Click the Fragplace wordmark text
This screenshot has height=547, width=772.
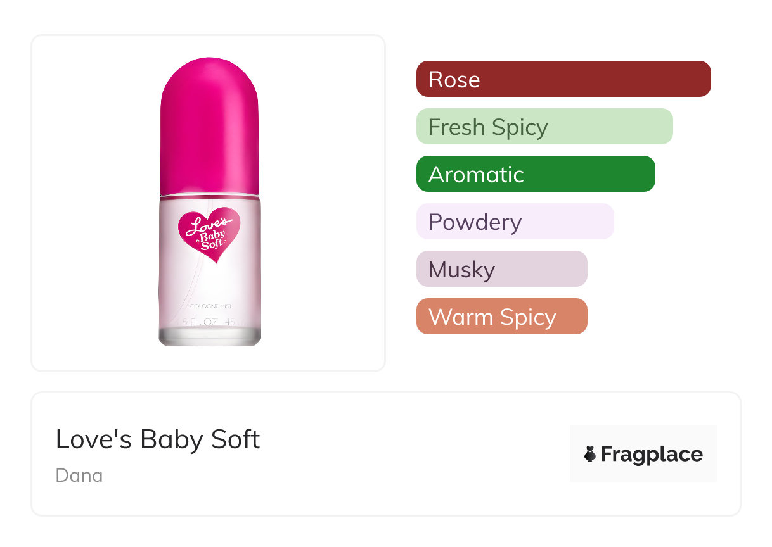[652, 454]
